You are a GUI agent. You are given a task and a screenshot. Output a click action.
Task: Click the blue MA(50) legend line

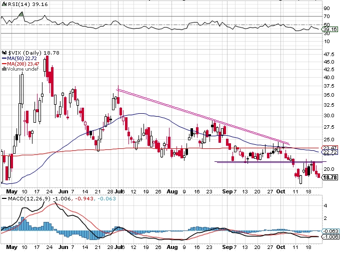[4, 59]
